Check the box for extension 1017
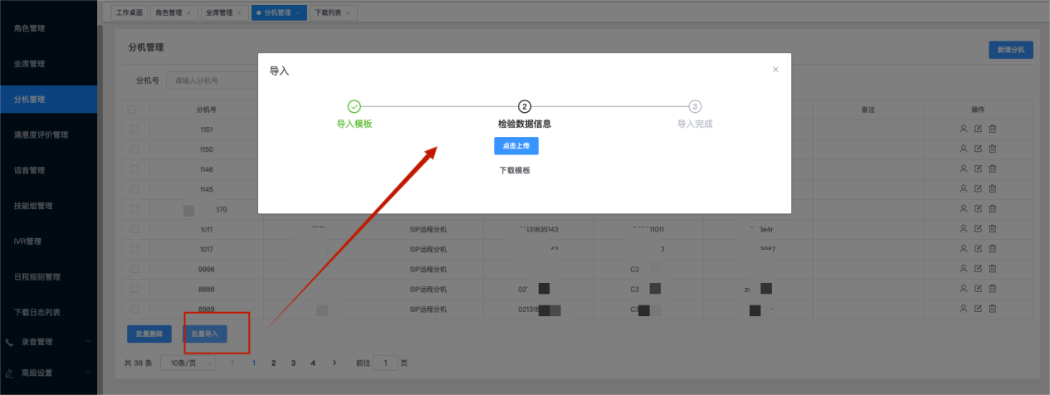1050x395 pixels. point(134,249)
